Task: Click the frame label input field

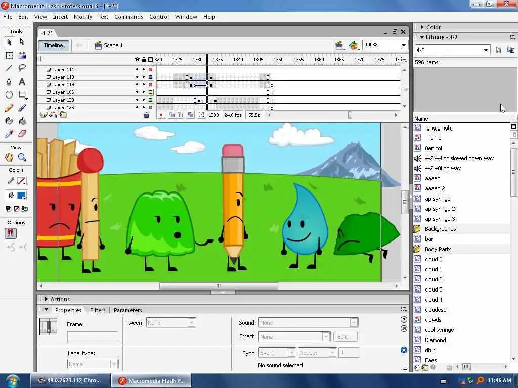Action: click(93, 336)
